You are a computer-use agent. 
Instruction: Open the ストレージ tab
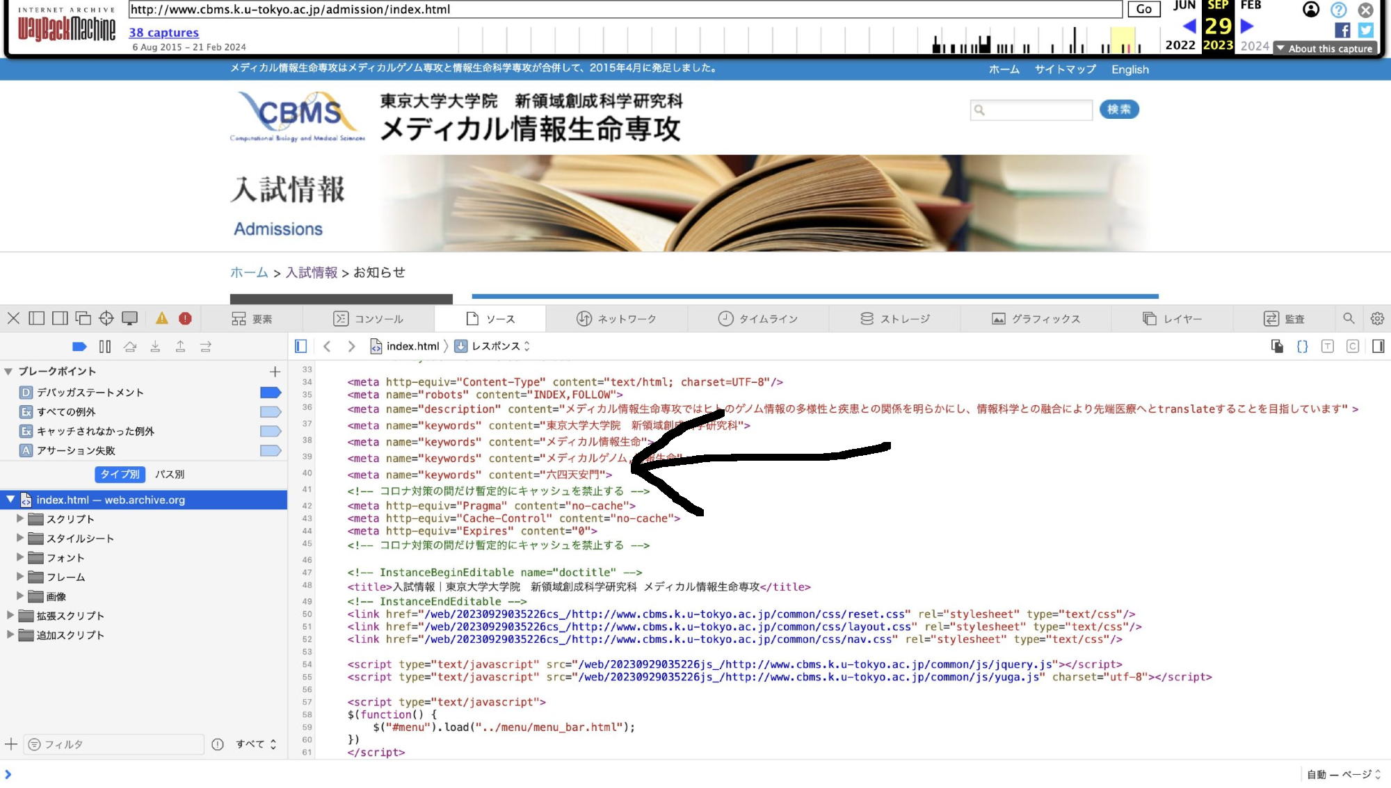tap(894, 319)
